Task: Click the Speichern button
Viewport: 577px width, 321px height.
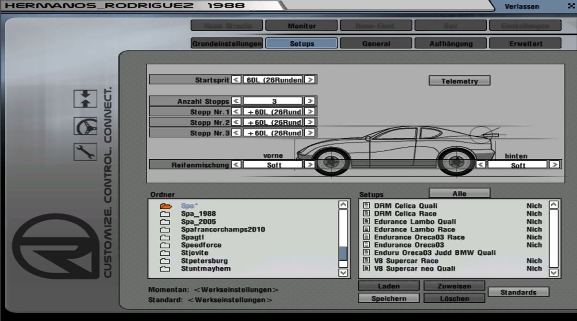Action: tap(389, 298)
